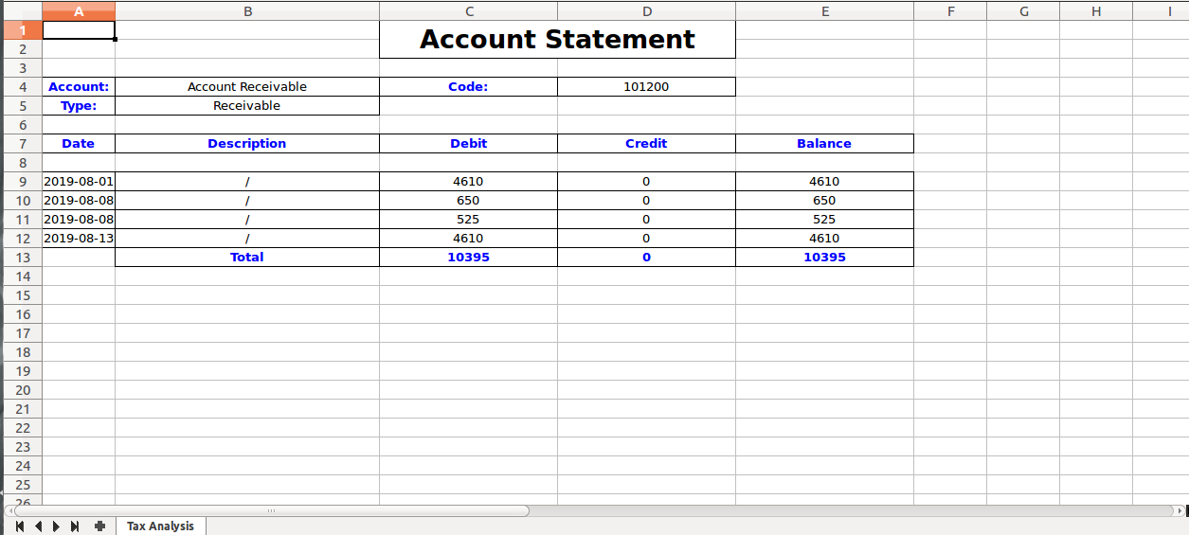Viewport: 1189px width, 535px height.
Task: Select the 'Credit' header cell
Action: click(x=647, y=144)
